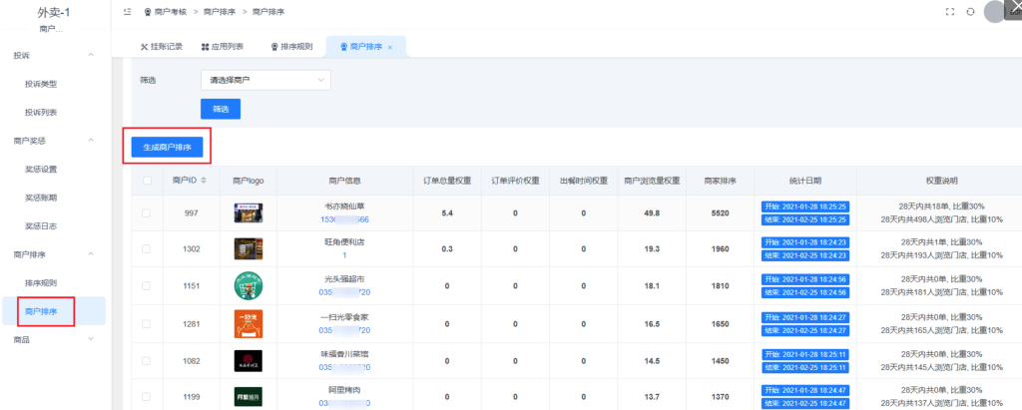The width and height of the screenshot is (1022, 410).
Task: Close the 商户排序 tab with its x icon
Action: point(390,47)
